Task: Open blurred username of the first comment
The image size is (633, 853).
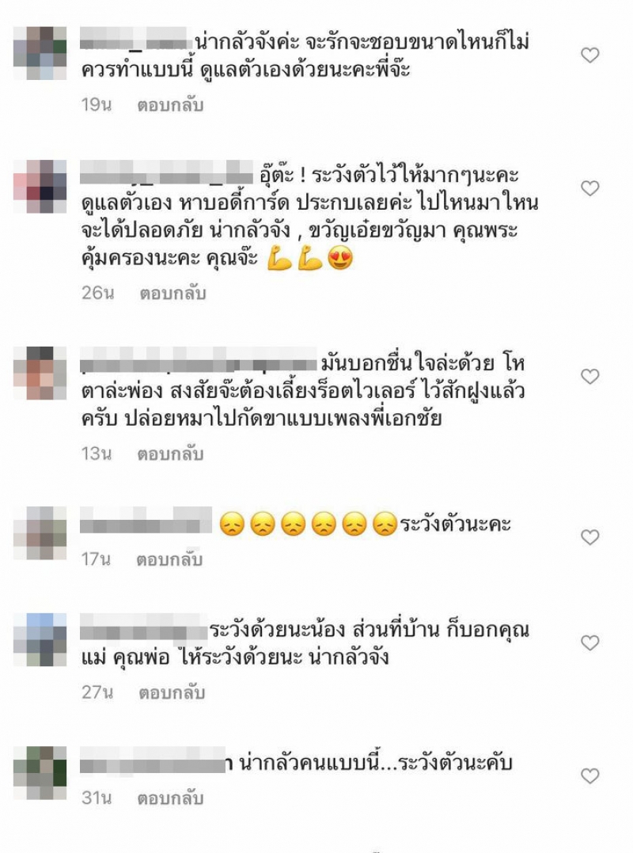Action: (136, 42)
